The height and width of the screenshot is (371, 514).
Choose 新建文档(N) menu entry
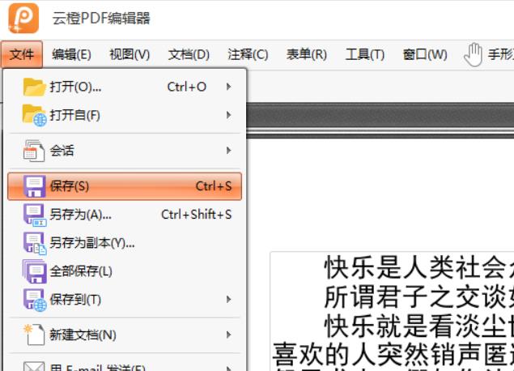(125, 335)
